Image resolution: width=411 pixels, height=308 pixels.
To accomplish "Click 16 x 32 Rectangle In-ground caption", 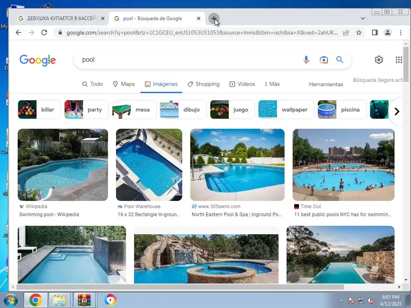I will click(x=149, y=214).
